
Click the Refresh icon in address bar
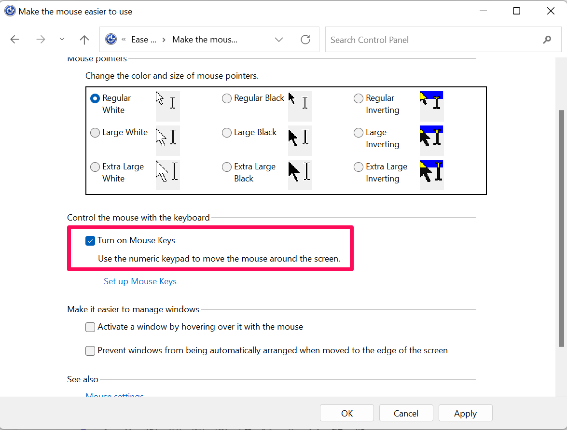305,40
